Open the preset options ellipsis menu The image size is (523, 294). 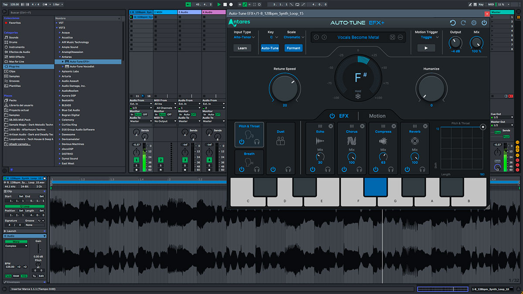tap(400, 37)
